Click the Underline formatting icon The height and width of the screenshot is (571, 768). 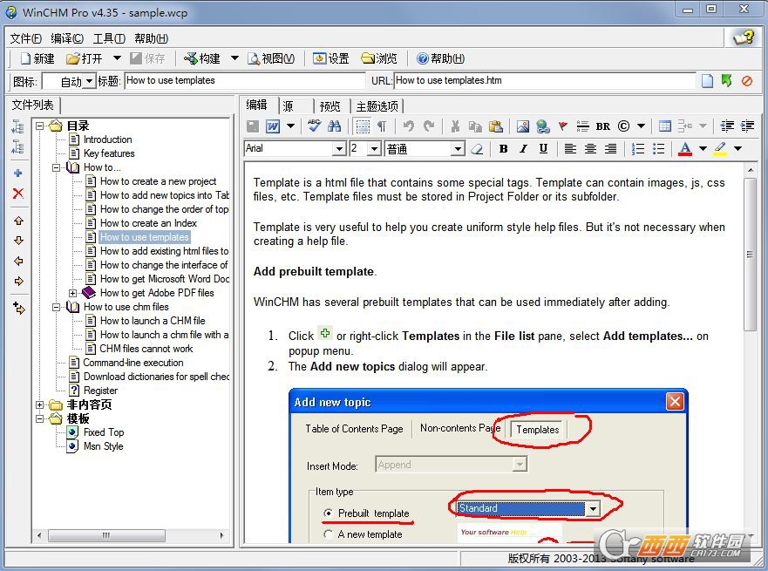(x=543, y=149)
